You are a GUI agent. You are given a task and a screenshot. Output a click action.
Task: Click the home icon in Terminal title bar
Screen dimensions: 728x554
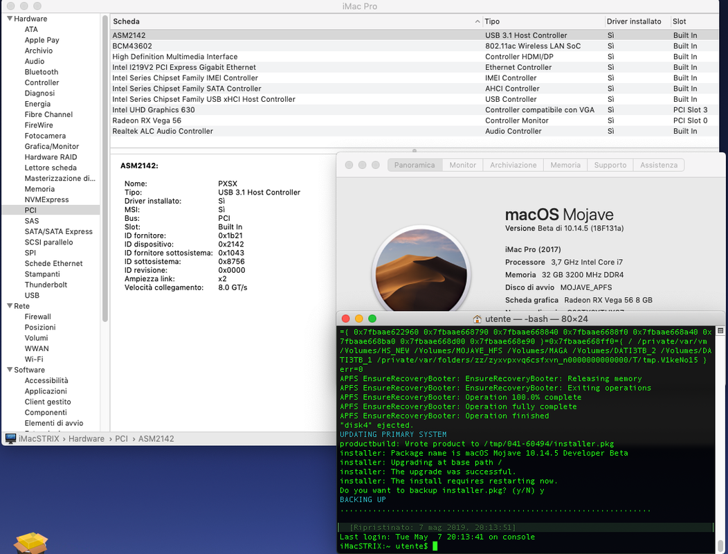477,319
